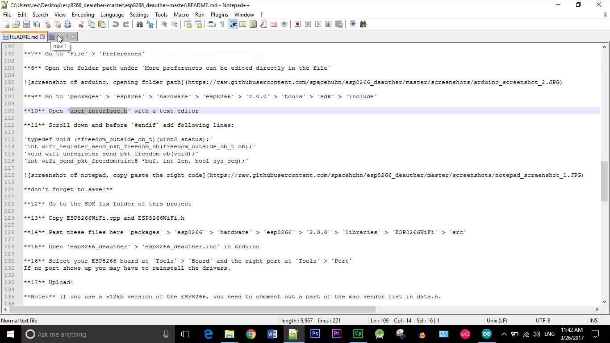The height and width of the screenshot is (343, 610).
Task: Select the Cut toolbar icon
Action: (x=81, y=24)
